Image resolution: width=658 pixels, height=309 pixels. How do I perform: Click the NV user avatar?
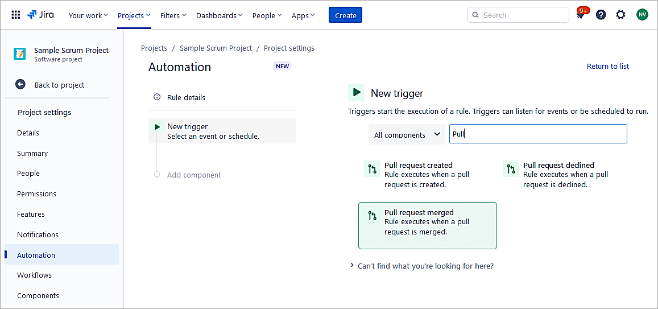pos(642,15)
